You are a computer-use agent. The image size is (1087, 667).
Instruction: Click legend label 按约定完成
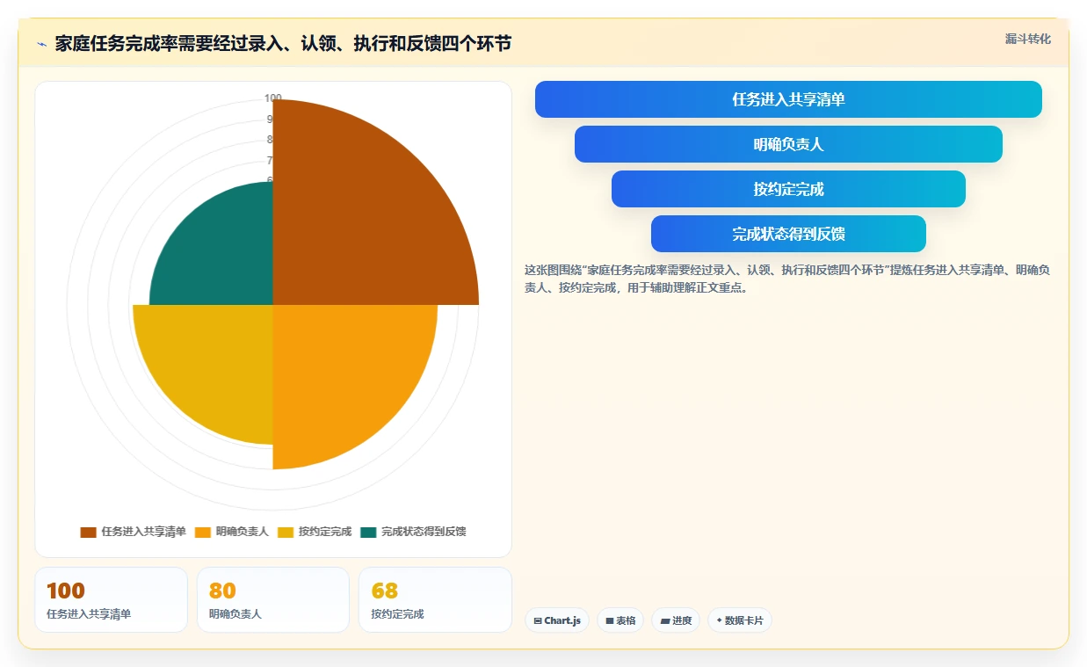[325, 532]
